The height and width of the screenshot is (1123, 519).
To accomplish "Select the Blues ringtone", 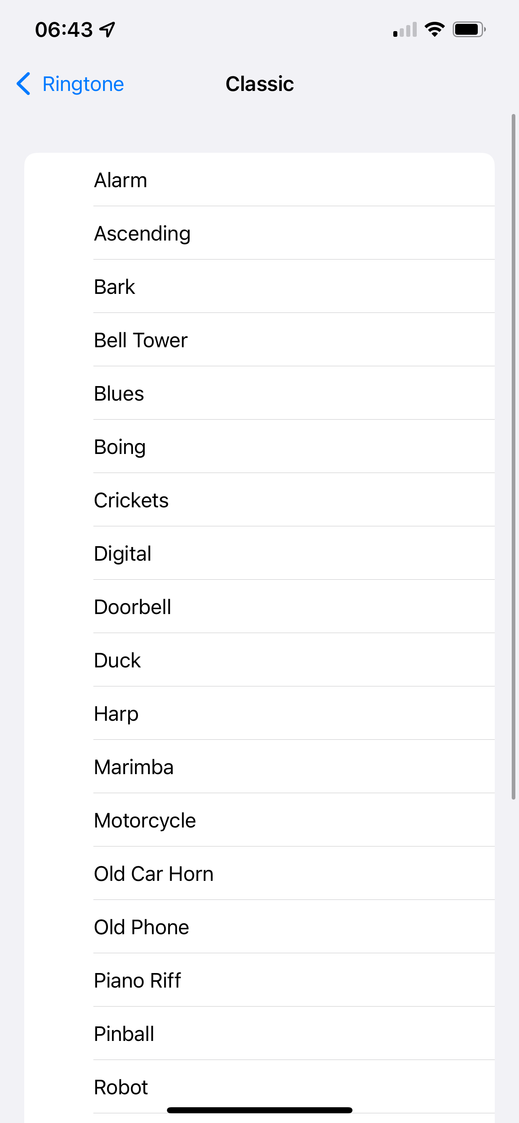I will [259, 393].
